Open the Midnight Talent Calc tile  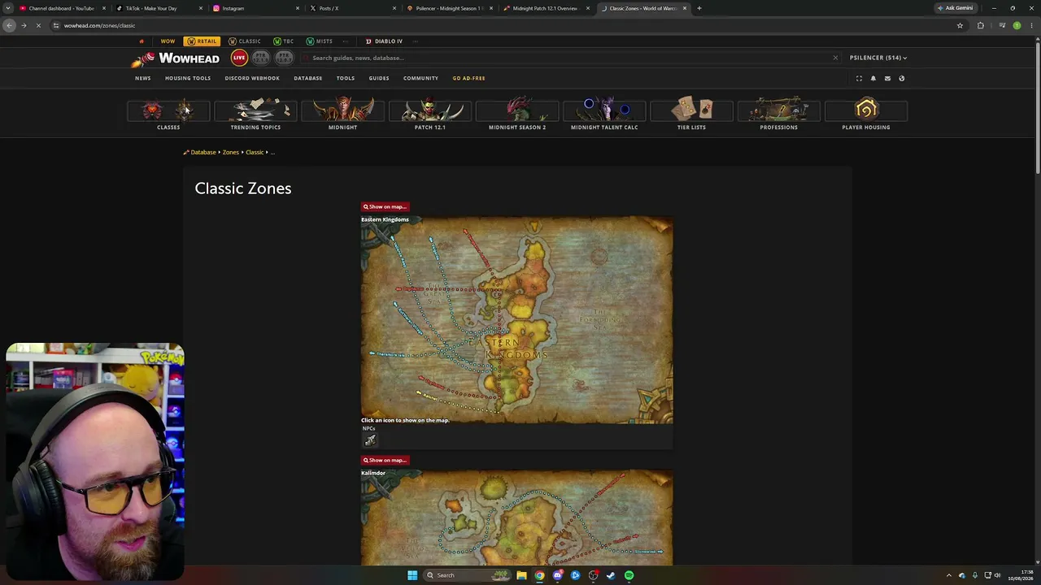604,115
